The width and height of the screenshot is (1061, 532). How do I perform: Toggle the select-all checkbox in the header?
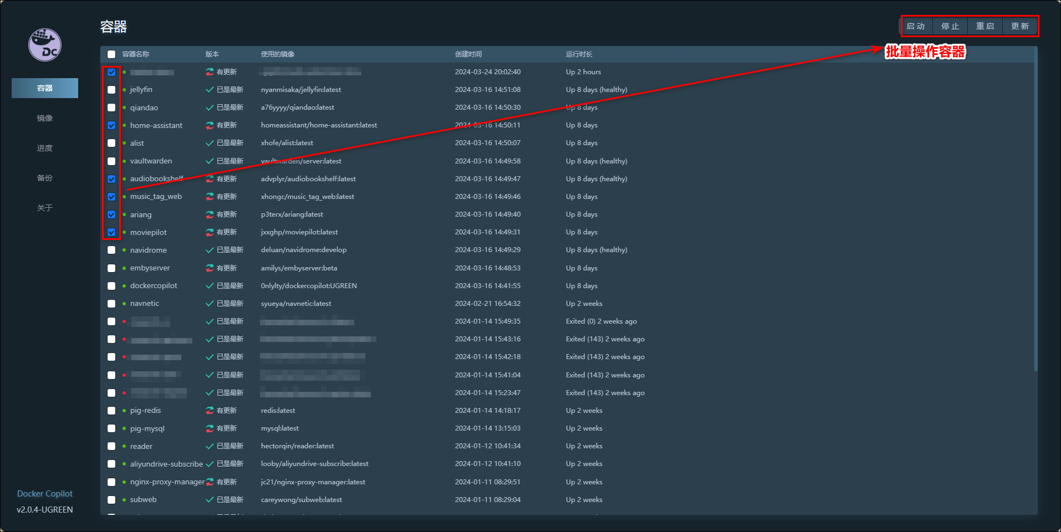tap(111, 54)
